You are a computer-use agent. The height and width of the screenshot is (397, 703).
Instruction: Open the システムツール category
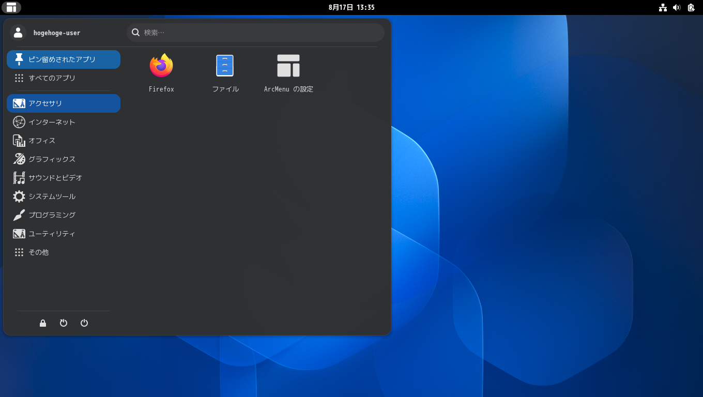pyautogui.click(x=64, y=196)
